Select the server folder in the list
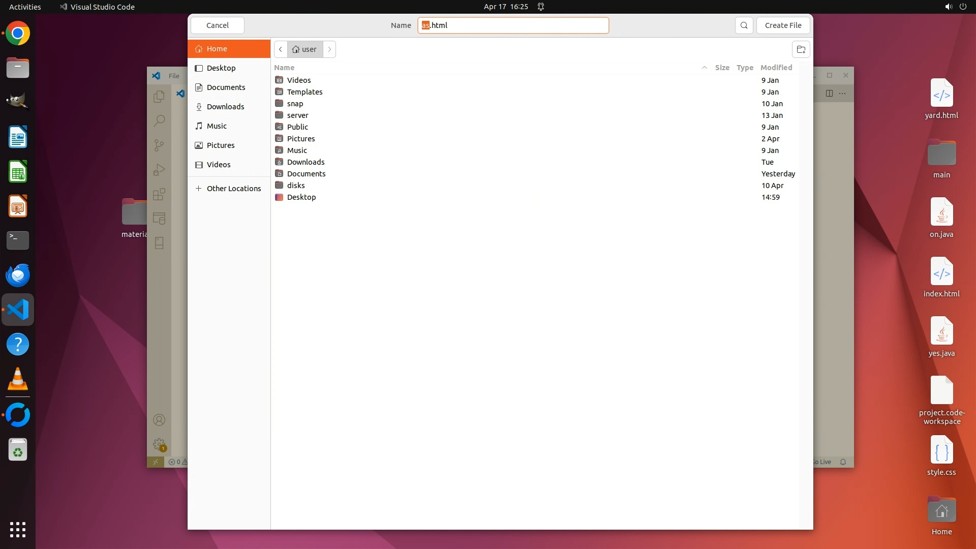 pyautogui.click(x=297, y=115)
